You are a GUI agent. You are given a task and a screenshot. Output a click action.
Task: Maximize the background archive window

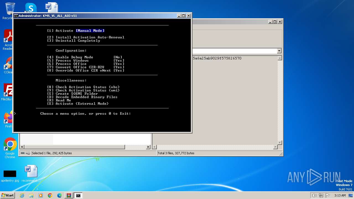click(x=275, y=22)
